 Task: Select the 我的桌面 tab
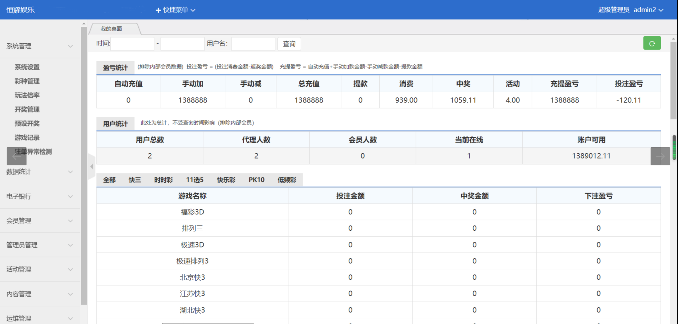pos(112,29)
